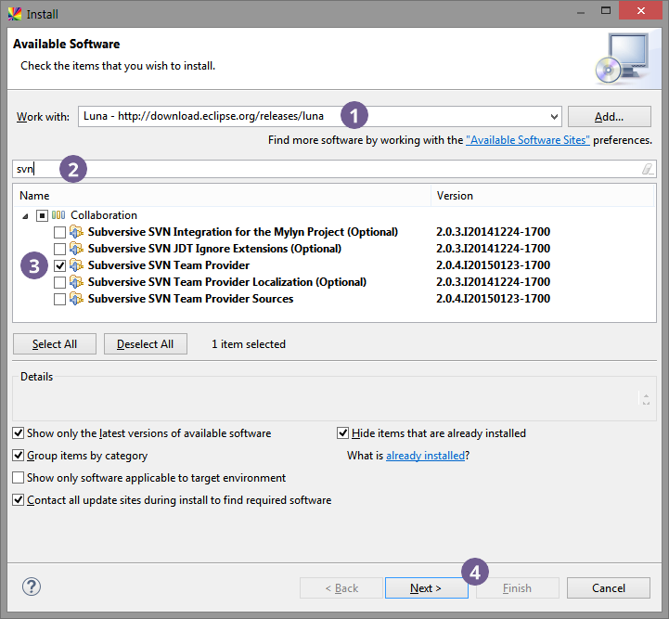Sort list by the Name column header
Viewport: 669px width, 619px height.
point(223,196)
